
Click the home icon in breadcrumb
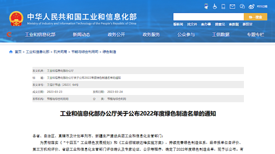pos(11,52)
